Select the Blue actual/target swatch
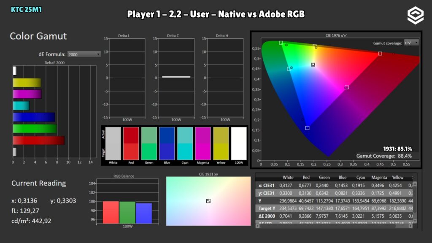Screen dimensions: 432x243 pyautogui.click(x=167, y=143)
